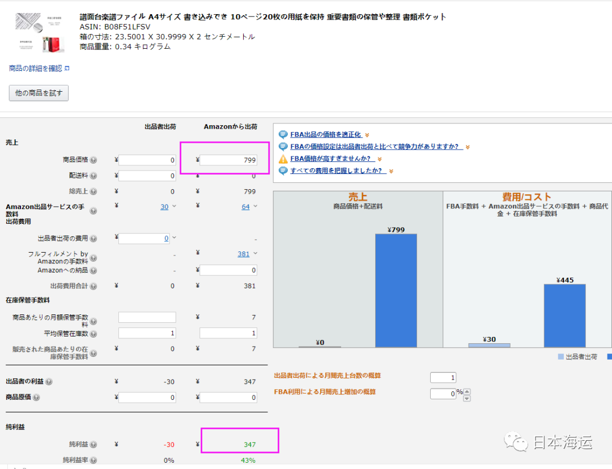This screenshot has width=612, height=469.
Task: Click external link icon after 商品の詳細を確認
Action: [67, 69]
